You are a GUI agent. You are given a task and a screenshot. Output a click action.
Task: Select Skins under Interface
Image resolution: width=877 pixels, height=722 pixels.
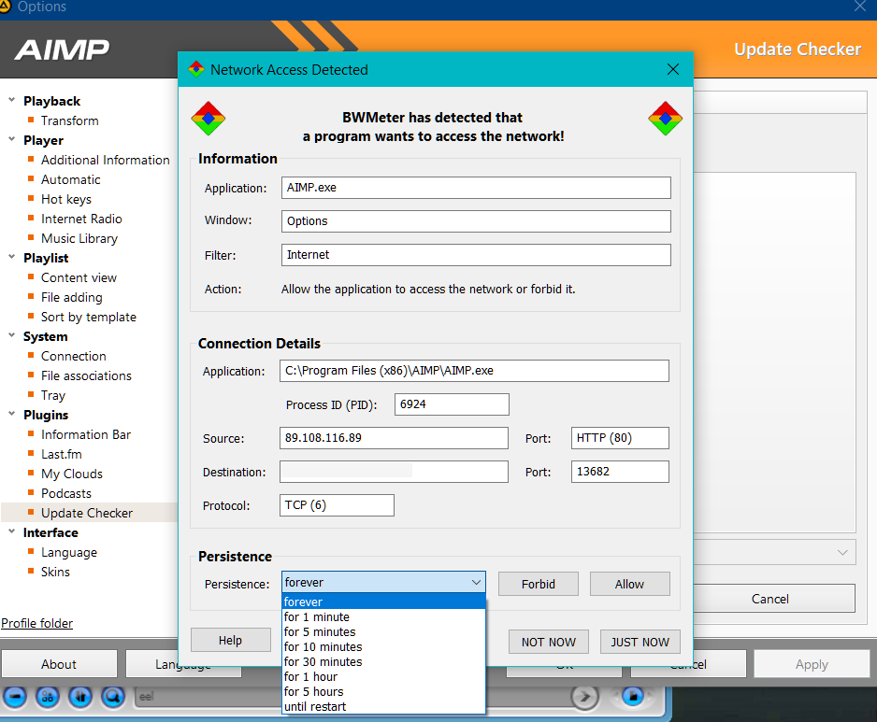pos(55,572)
